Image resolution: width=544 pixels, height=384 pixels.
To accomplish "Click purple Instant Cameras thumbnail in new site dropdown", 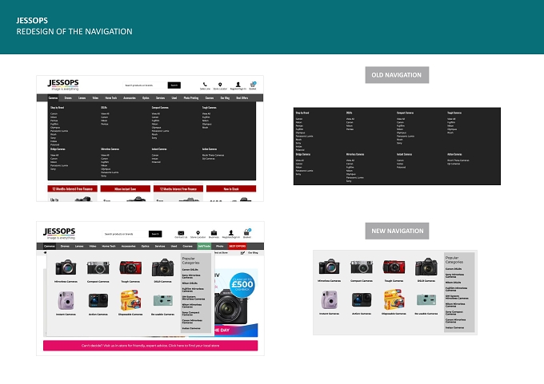I will 66,300.
